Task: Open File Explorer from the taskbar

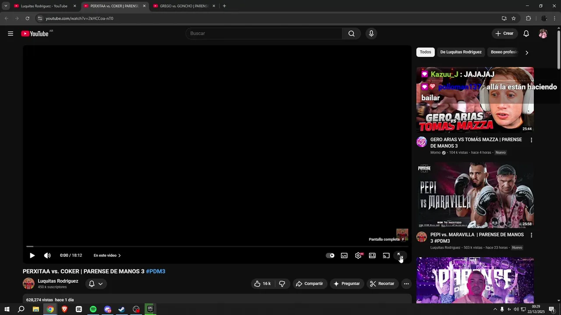Action: 36,309
